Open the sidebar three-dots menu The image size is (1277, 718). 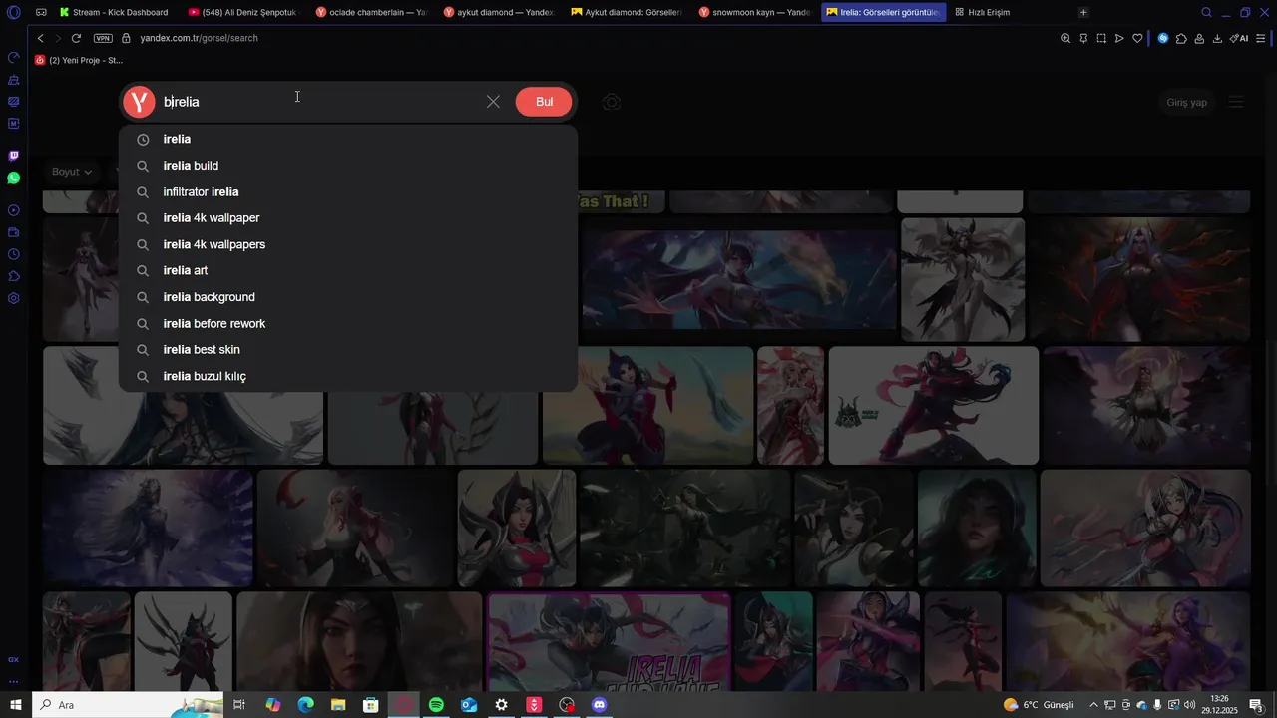coord(13,682)
